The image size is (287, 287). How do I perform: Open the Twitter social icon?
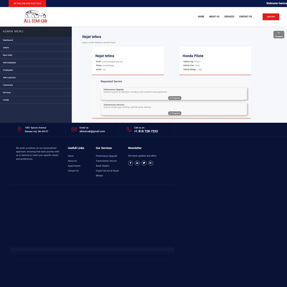144,163
